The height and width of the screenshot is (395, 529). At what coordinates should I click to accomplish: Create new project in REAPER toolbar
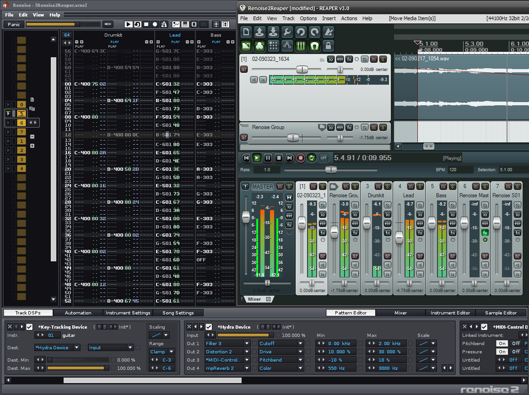pyautogui.click(x=246, y=32)
